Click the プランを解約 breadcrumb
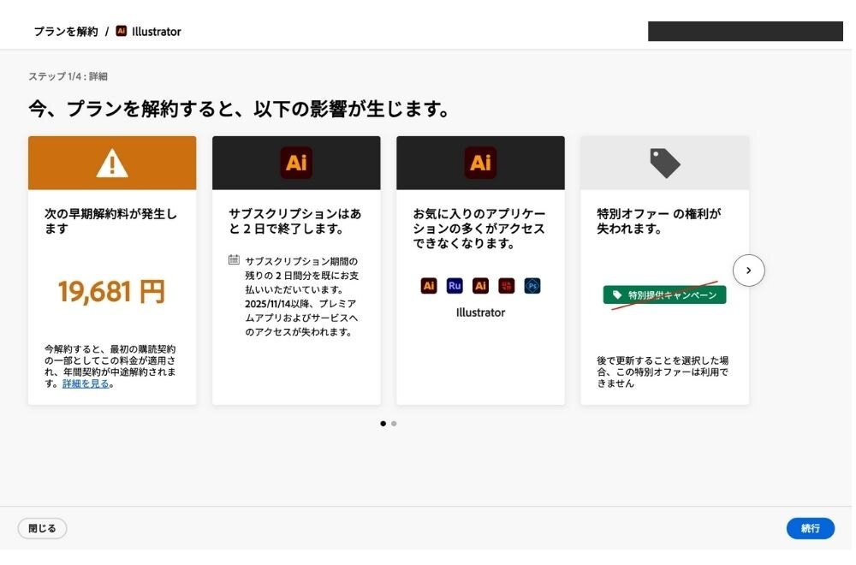This screenshot has height=565, width=856. (x=66, y=32)
